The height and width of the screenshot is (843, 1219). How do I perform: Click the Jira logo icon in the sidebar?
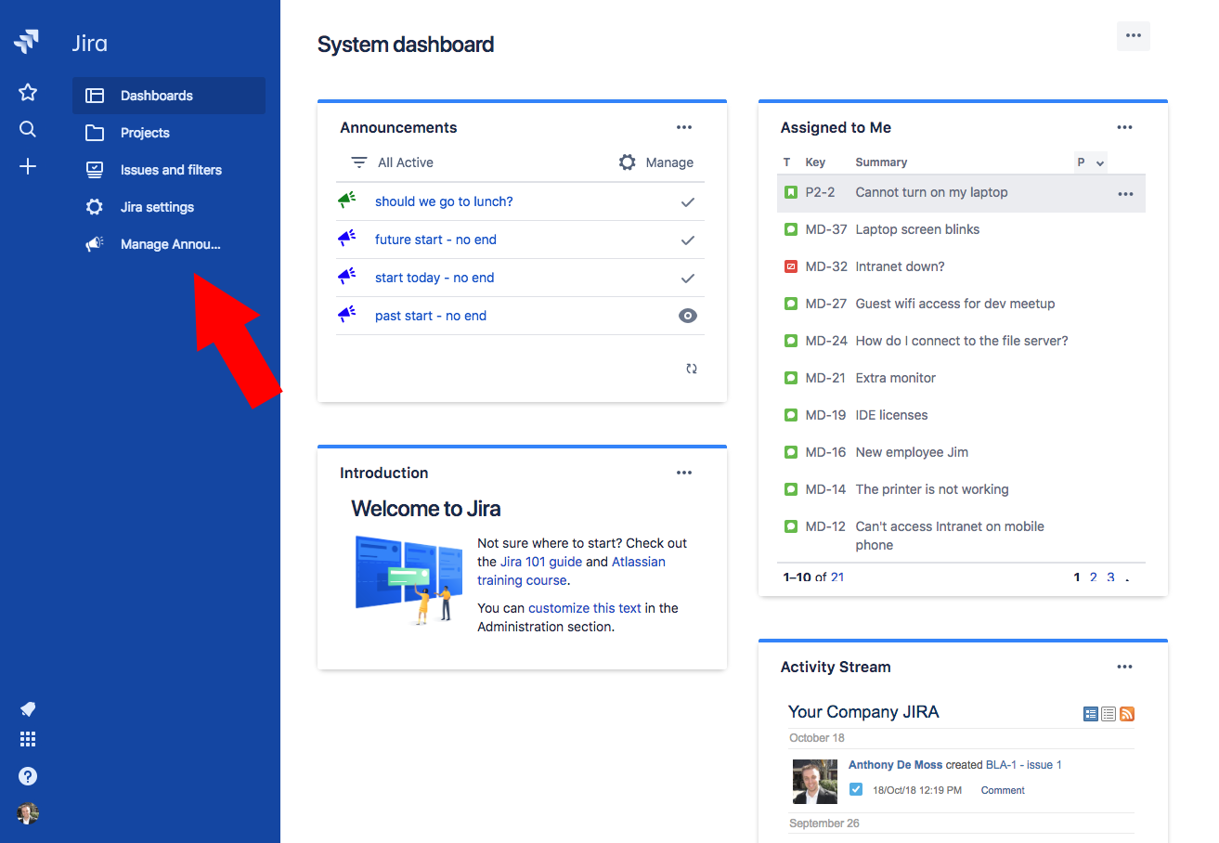(27, 41)
